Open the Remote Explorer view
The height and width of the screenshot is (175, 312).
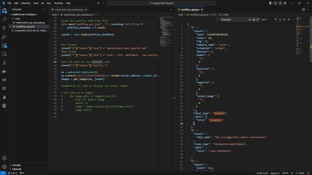coord(4,54)
